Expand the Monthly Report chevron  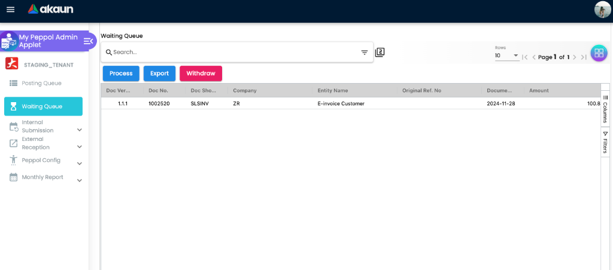point(80,180)
